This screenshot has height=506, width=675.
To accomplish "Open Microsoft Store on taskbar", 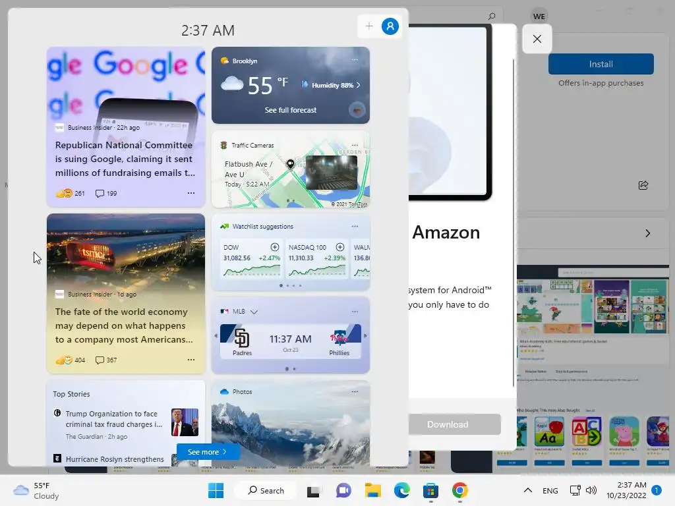I will 430,490.
